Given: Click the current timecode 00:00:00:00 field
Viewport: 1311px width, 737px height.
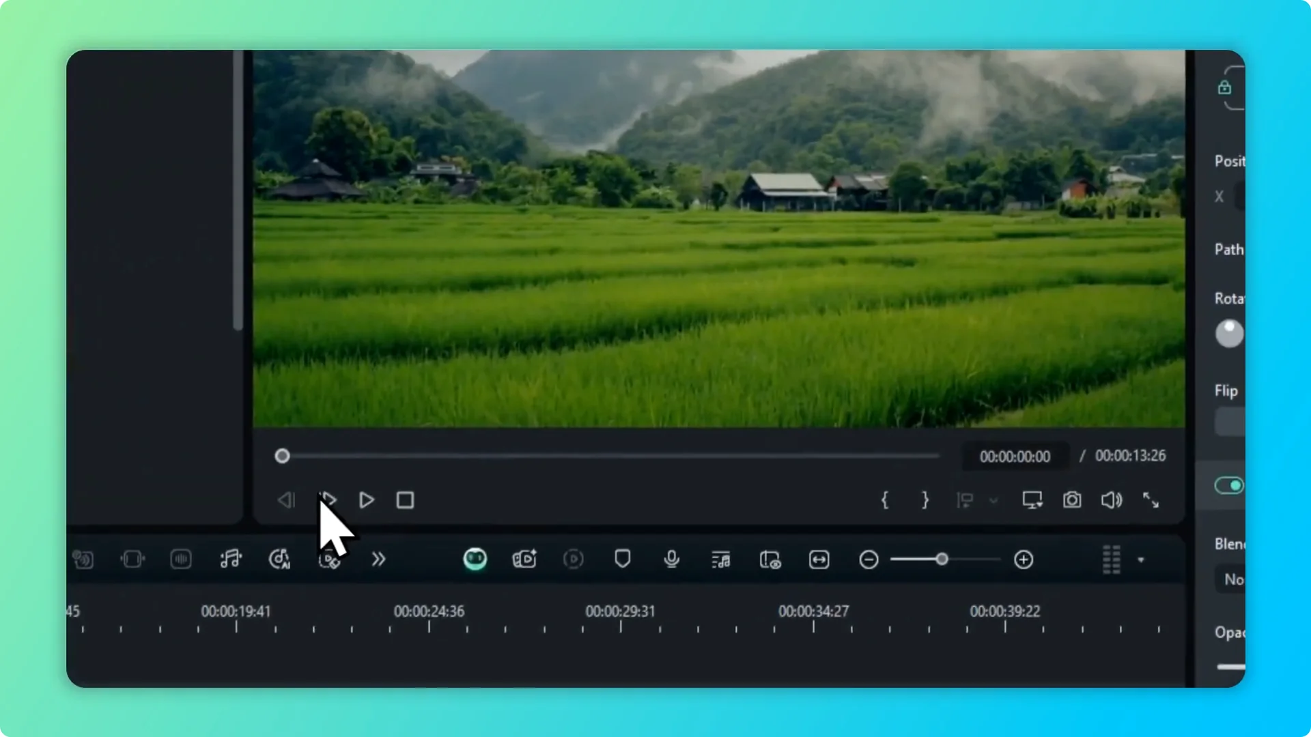Looking at the screenshot, I should pos(1015,457).
